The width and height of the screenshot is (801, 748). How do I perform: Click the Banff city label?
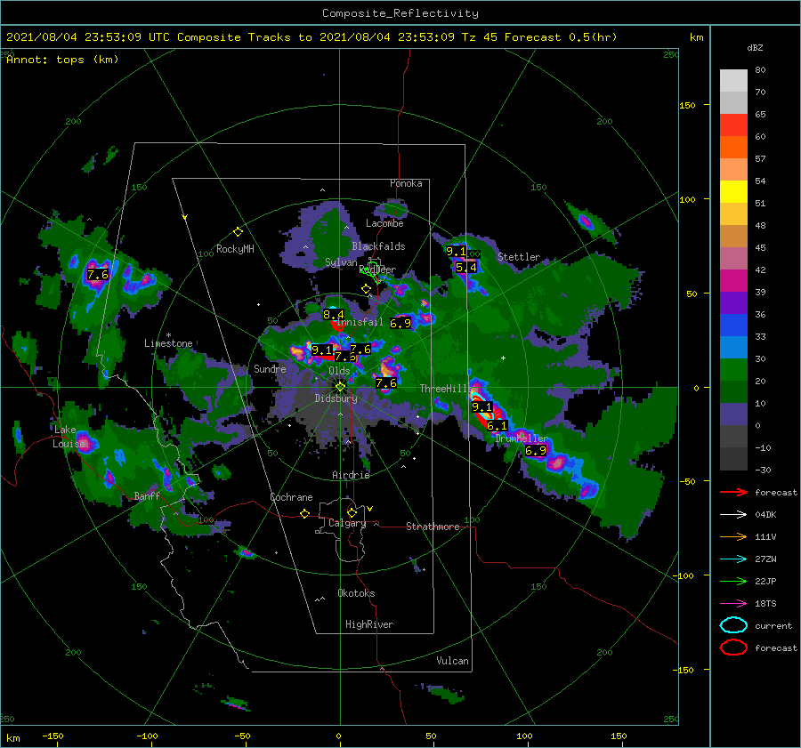point(147,495)
